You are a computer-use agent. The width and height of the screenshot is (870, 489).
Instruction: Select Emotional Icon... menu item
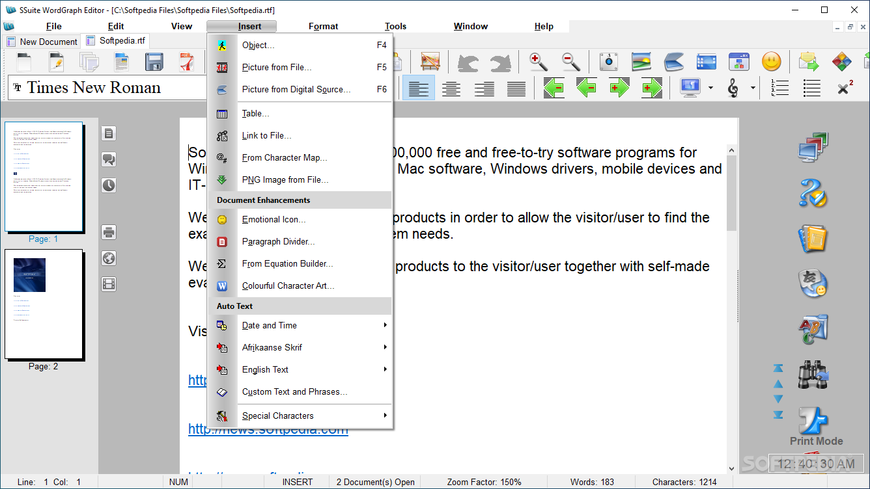[x=300, y=219]
